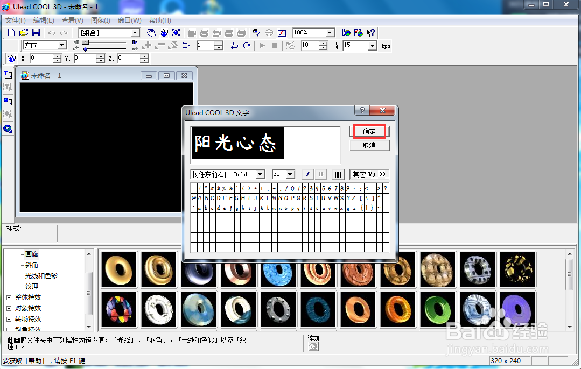Select the Rotate object tool
Viewport: 581px width, 369px height.
pyautogui.click(x=163, y=33)
